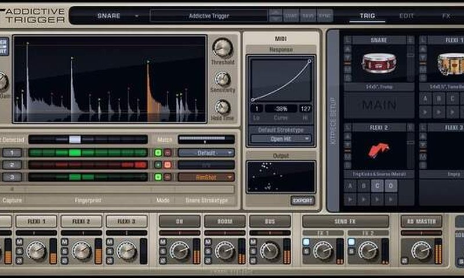Toggle the FX 1 send enable light

click(306, 242)
